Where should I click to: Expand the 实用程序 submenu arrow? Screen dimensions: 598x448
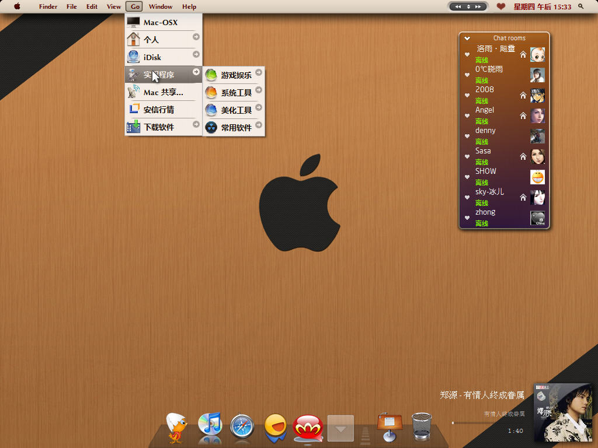click(196, 72)
